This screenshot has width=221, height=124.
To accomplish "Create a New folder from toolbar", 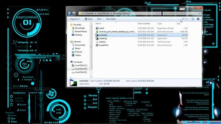I will (x=111, y=19).
